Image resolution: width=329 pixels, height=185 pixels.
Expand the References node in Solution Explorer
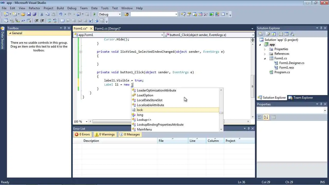[265, 54]
